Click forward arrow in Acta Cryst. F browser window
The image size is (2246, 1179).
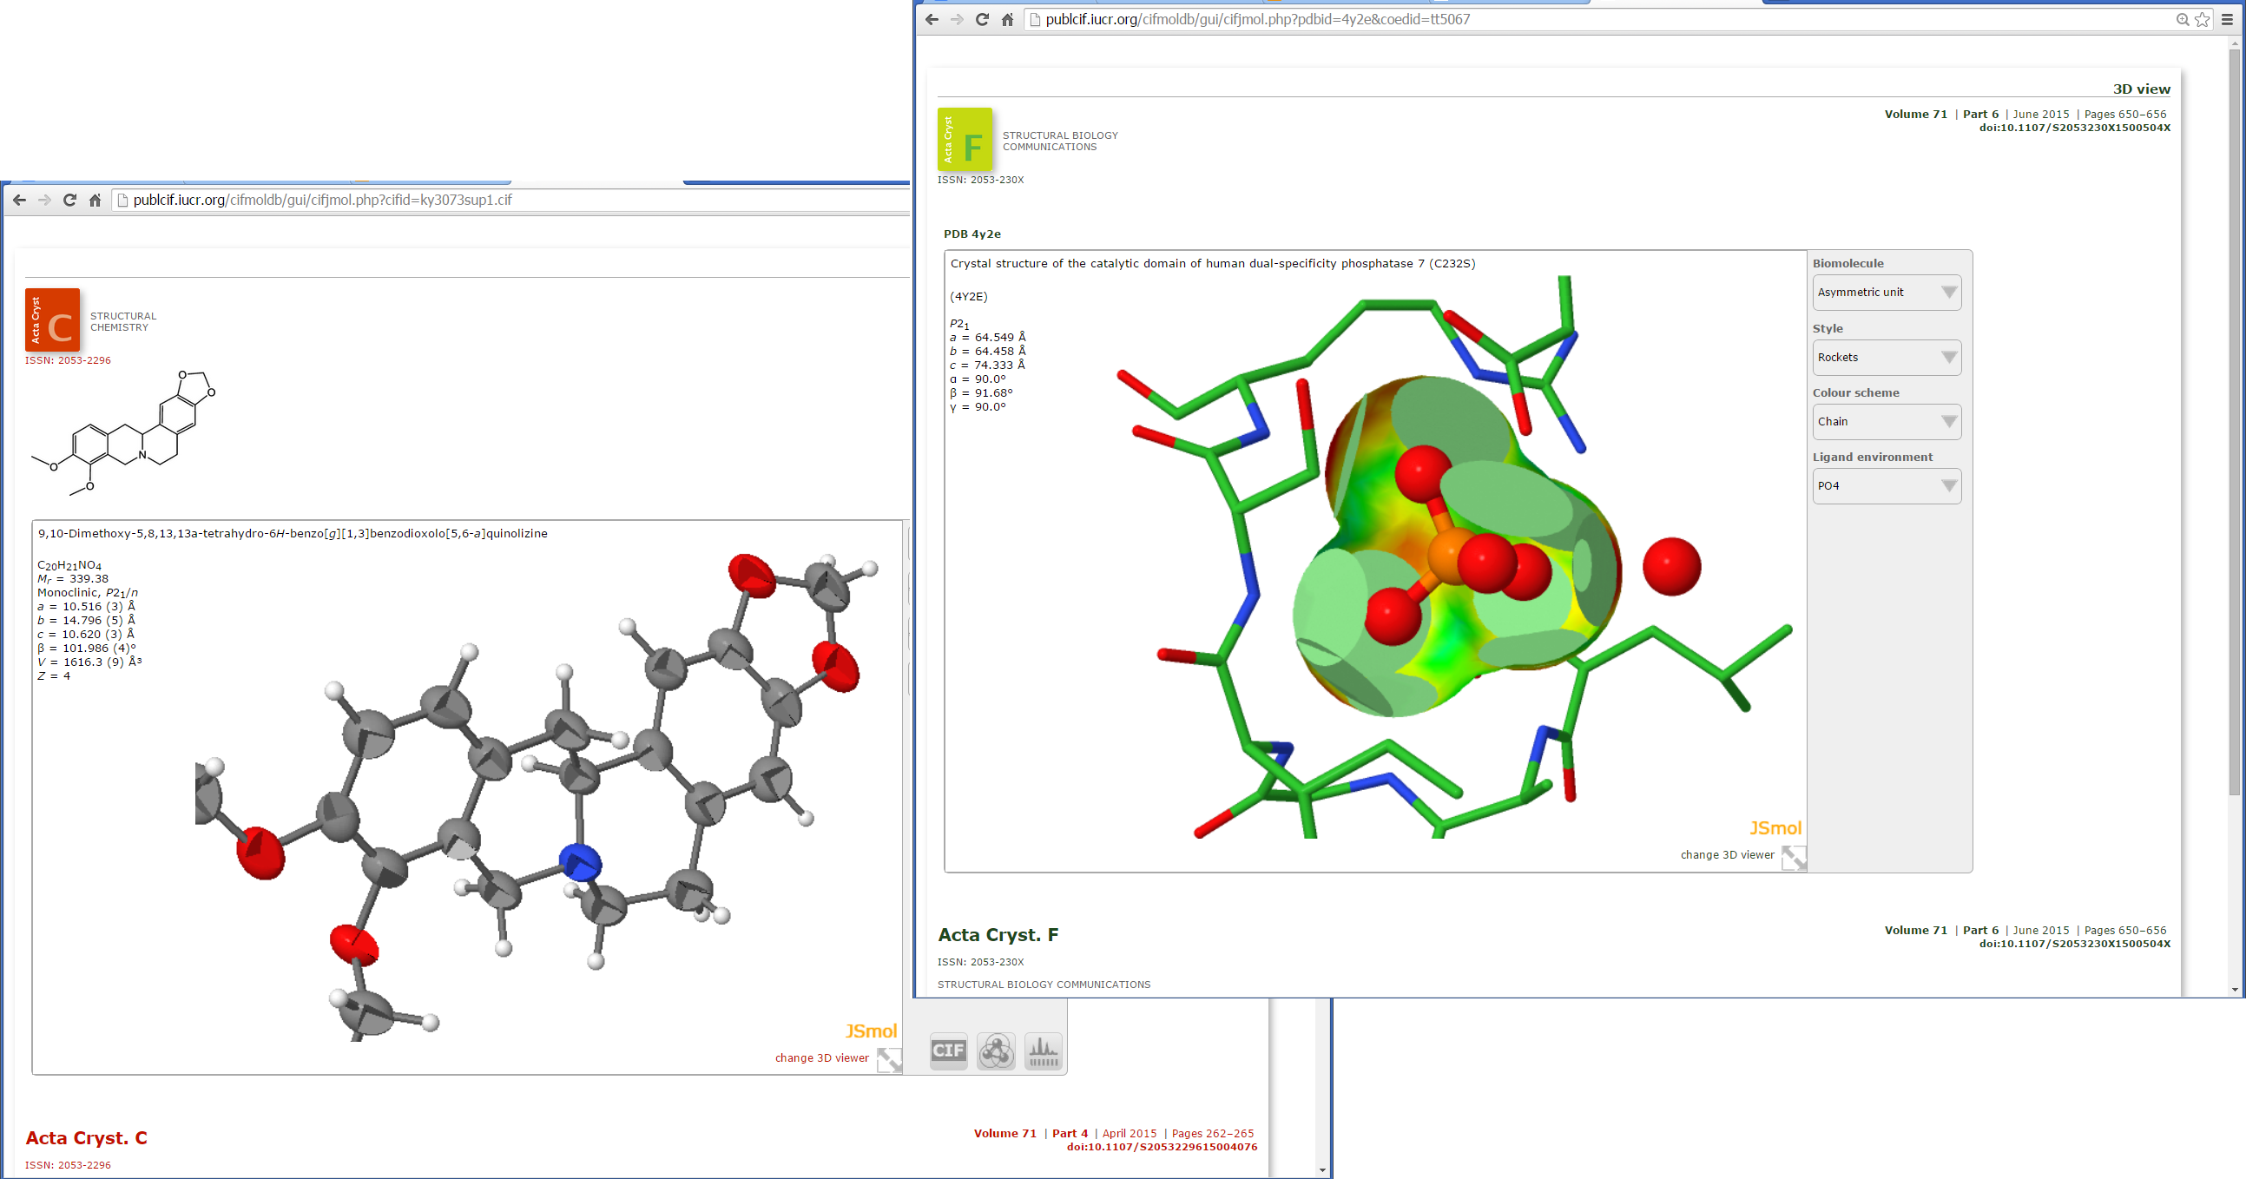957,19
